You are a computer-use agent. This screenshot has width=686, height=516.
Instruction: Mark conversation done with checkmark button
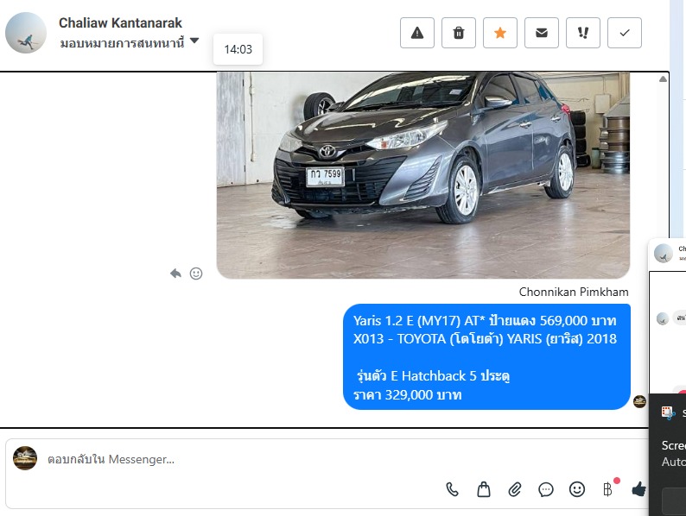click(x=625, y=33)
